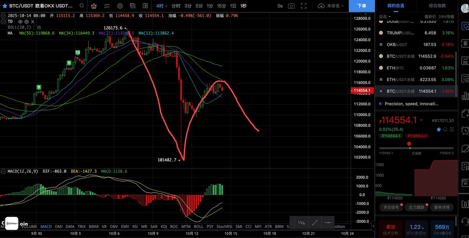Select the RSI indicator tab

click(135, 226)
